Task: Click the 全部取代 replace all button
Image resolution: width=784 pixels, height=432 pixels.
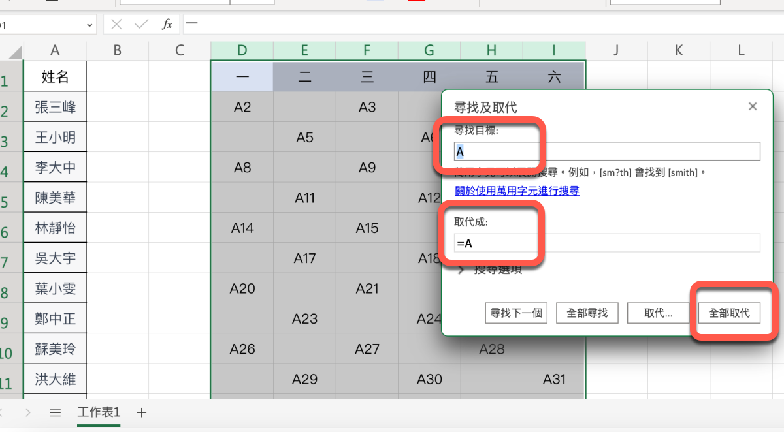Action: click(729, 313)
